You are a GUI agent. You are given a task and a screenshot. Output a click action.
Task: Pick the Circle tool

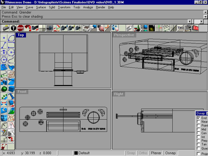[x=11, y=53]
